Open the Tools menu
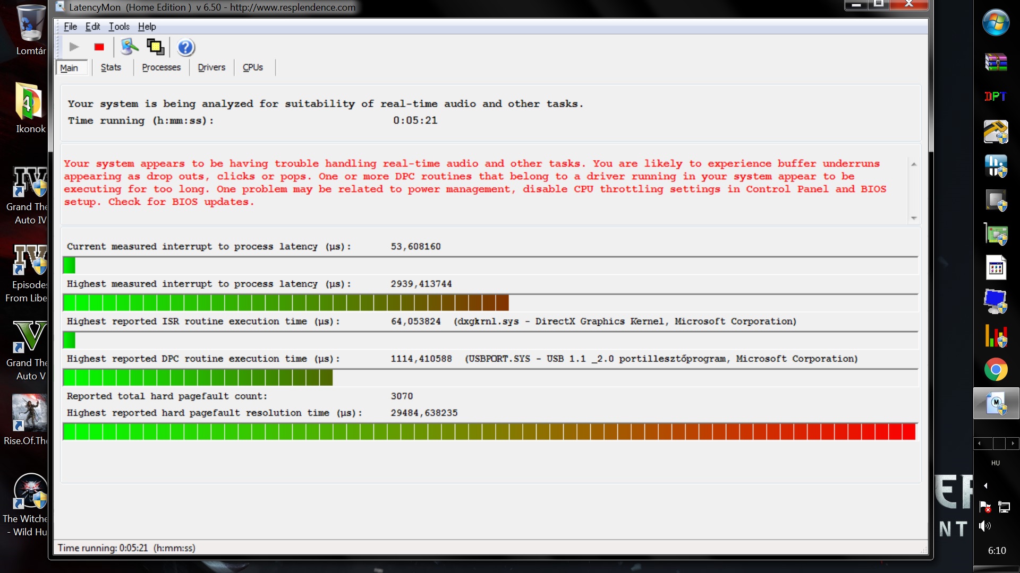Screen dimensions: 1020x573 [119, 27]
